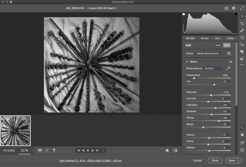This screenshot has width=246, height=167.
Task: Open Camera Raw preferences gear
Action: click(x=233, y=8)
